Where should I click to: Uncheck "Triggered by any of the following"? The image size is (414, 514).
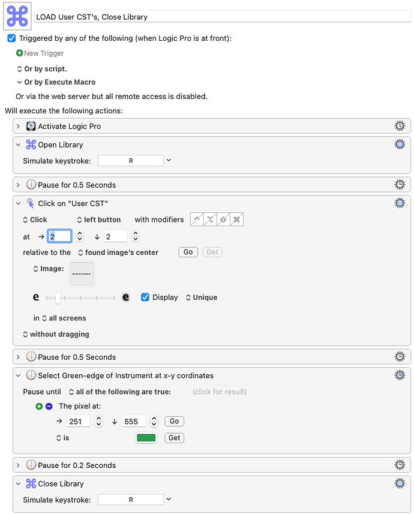(12, 38)
